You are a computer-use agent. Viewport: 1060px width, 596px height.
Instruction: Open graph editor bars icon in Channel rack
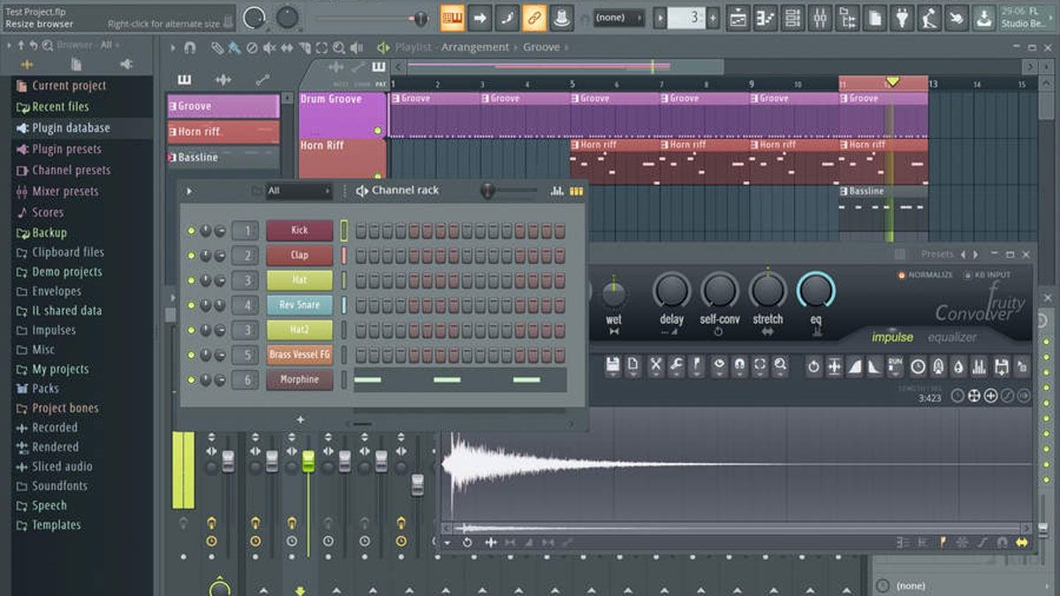click(557, 191)
